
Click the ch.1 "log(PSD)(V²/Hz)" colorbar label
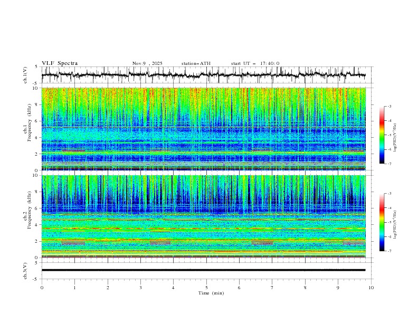click(395, 138)
